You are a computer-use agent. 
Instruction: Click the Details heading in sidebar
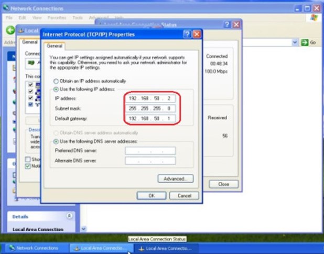pos(20,217)
